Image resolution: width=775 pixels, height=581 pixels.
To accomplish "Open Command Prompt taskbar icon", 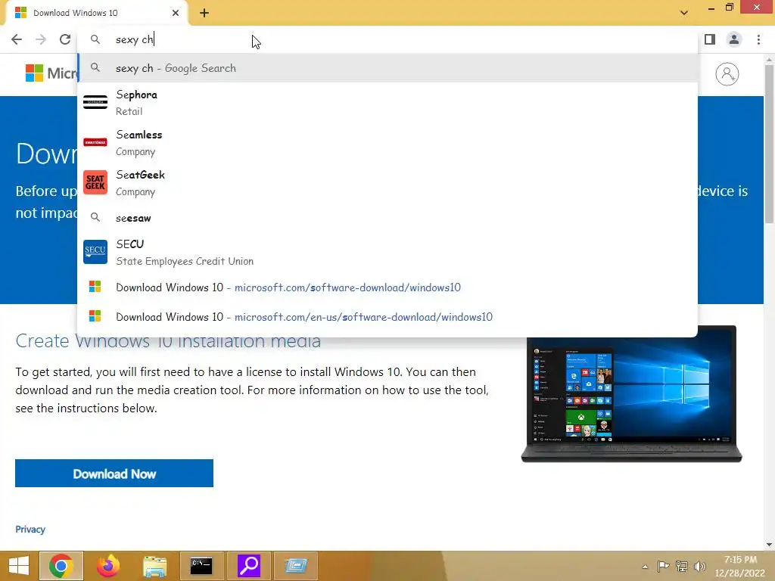I will coord(201,566).
